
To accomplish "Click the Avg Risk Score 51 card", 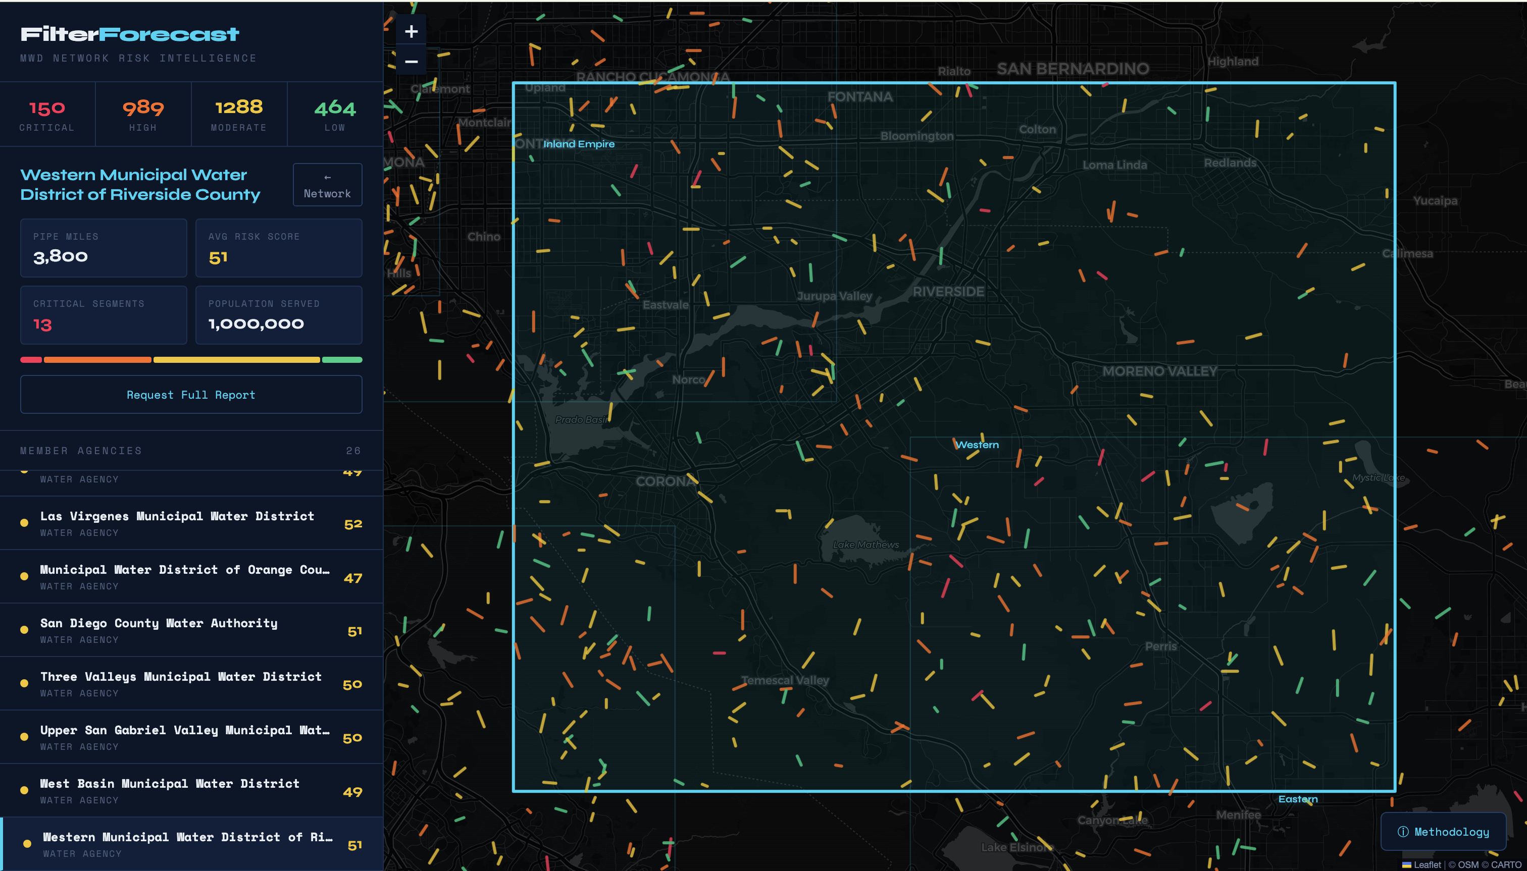I will [x=278, y=248].
